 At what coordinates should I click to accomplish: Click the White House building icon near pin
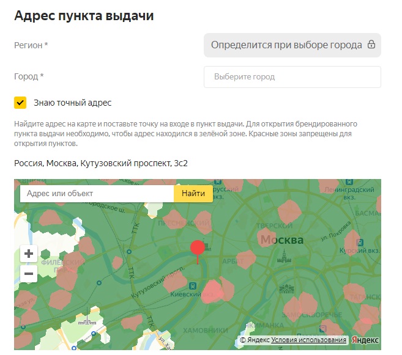[207, 246]
